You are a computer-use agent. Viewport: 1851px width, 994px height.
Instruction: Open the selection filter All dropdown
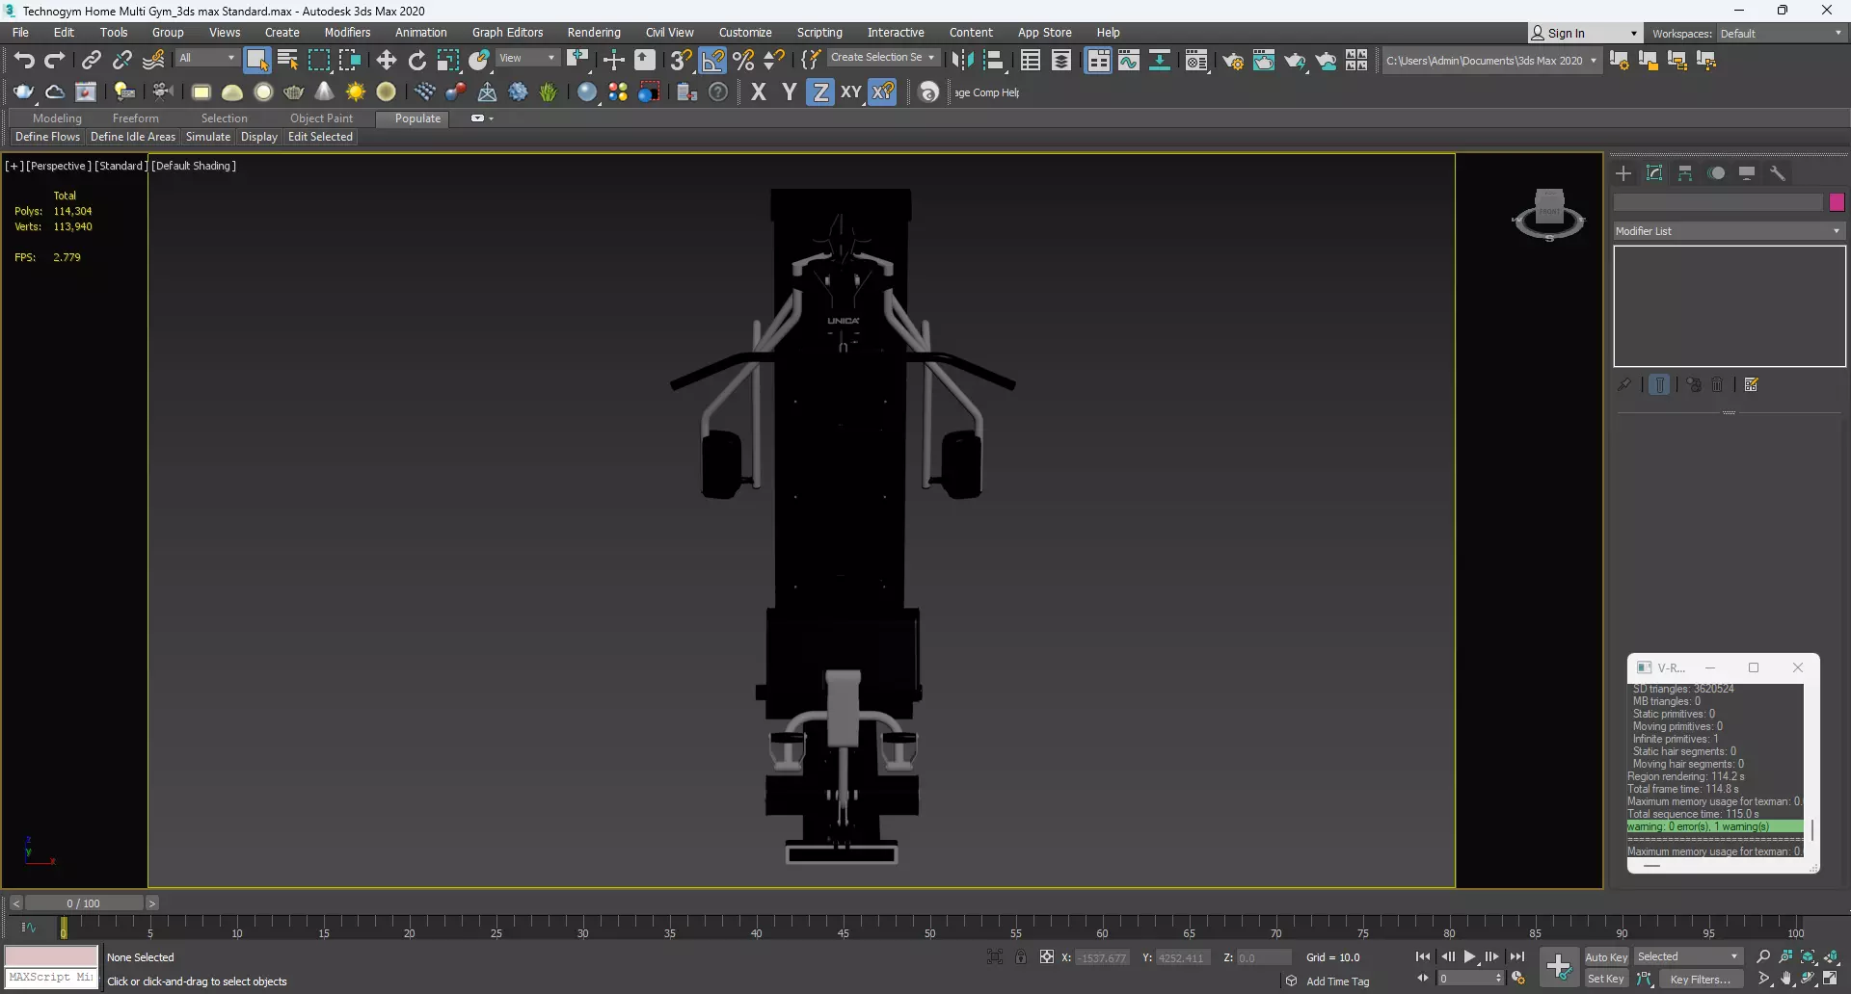click(x=206, y=59)
